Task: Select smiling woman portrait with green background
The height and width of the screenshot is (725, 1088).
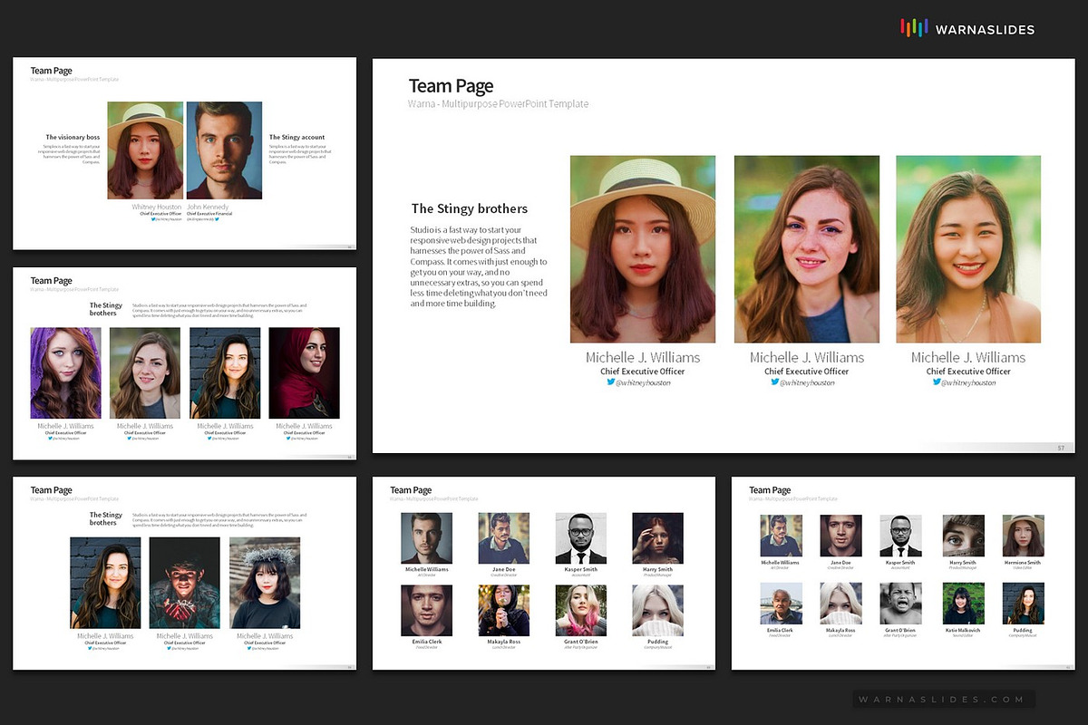Action: [968, 249]
